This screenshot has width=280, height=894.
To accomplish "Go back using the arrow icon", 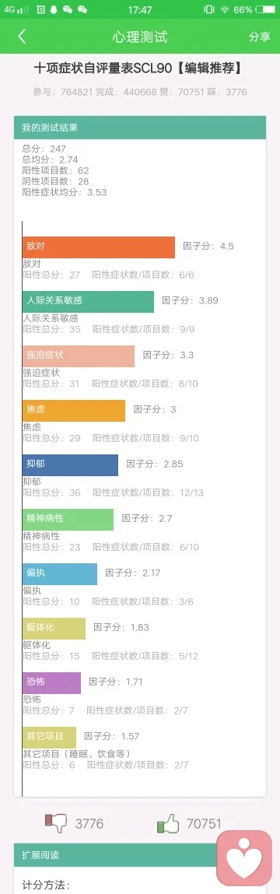I will (22, 37).
